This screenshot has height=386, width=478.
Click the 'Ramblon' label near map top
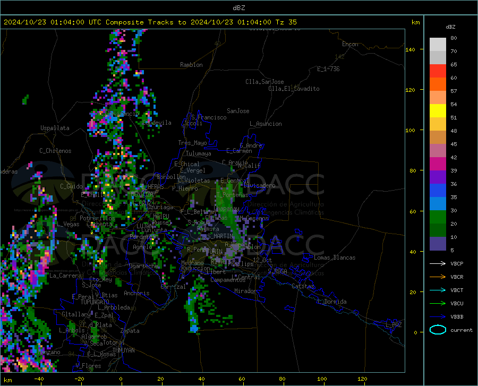pyautogui.click(x=191, y=65)
